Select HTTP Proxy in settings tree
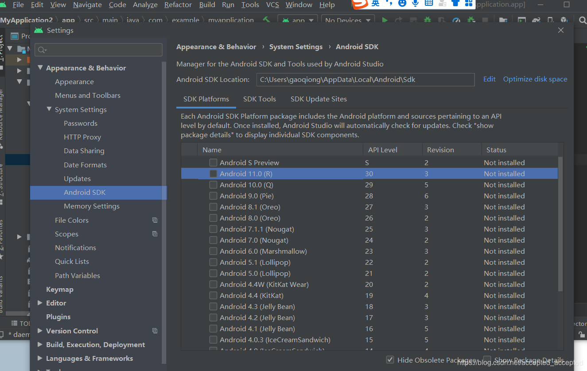This screenshot has height=371, width=587. tap(82, 137)
